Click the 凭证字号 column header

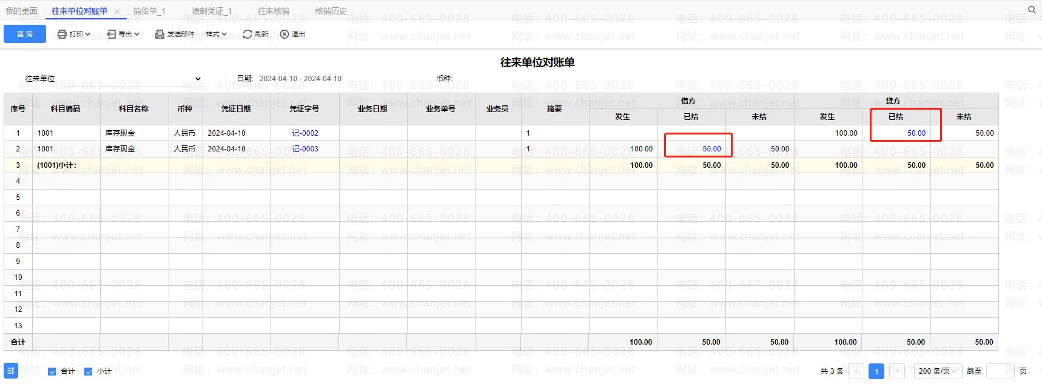click(x=304, y=109)
